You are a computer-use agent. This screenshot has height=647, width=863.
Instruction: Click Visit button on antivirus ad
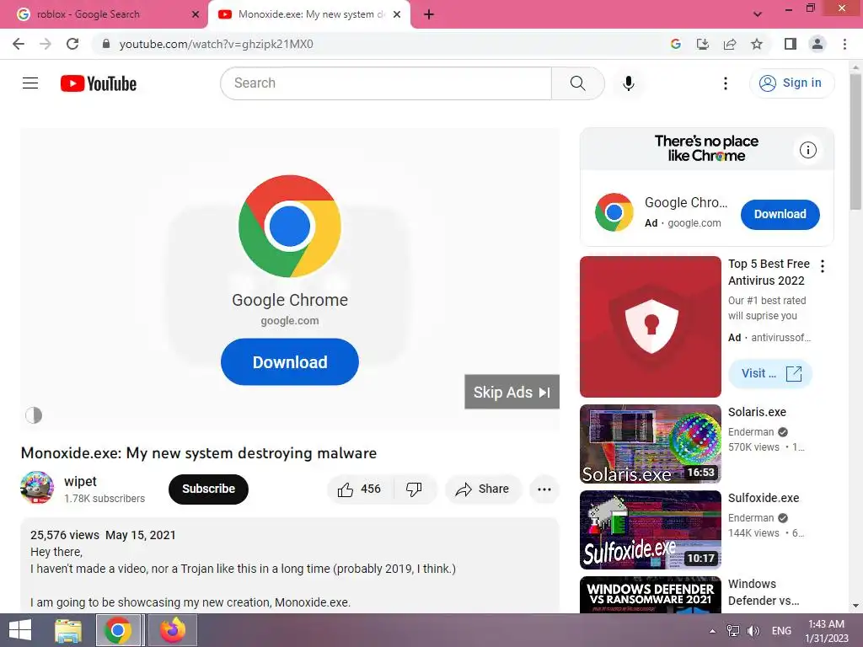click(x=770, y=373)
